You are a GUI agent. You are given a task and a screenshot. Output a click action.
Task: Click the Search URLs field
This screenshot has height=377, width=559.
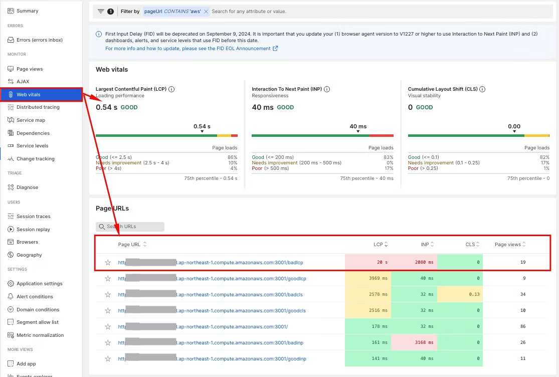130,227
